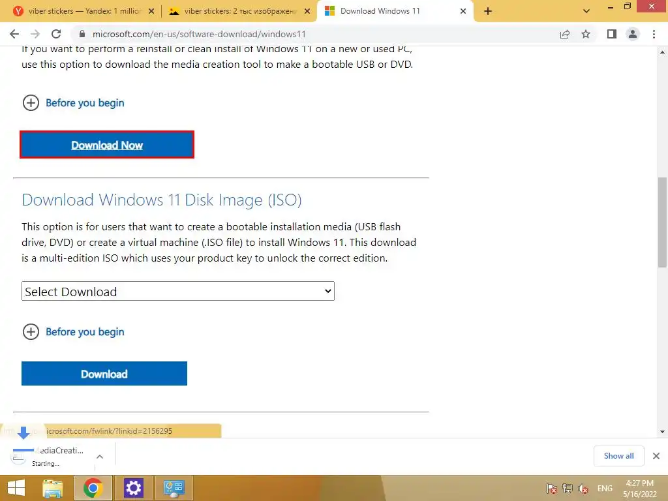
Task: Open File Explorer from the taskbar
Action: [53, 488]
